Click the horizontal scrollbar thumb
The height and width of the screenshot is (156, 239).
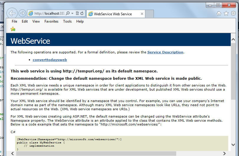[x=96, y=153]
